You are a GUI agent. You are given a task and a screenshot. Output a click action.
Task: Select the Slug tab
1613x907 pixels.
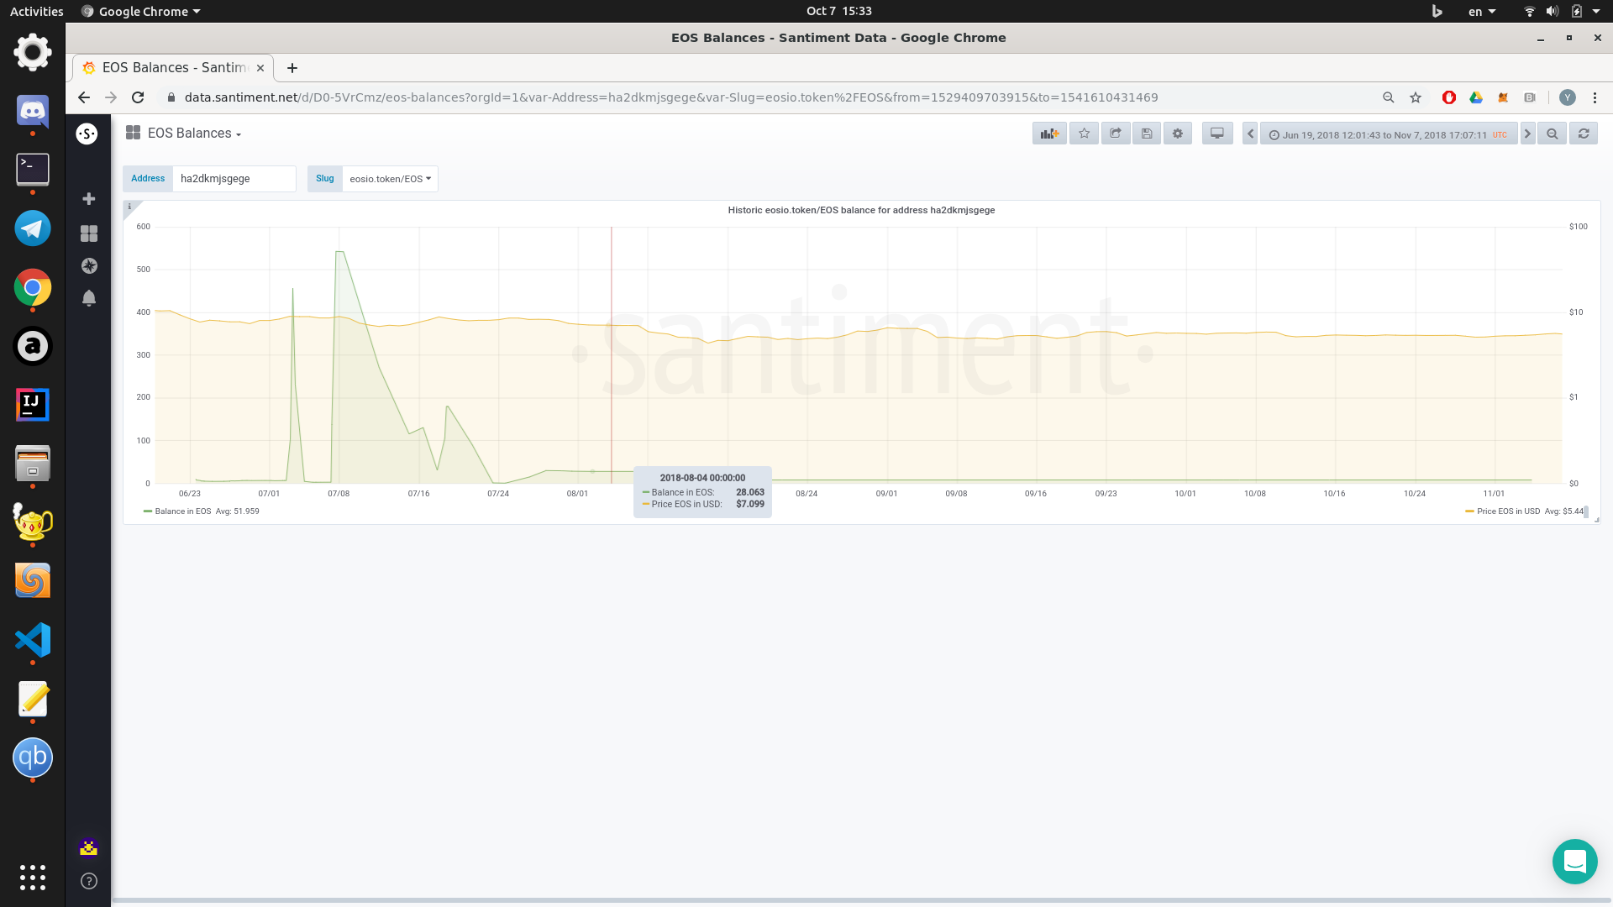pyautogui.click(x=323, y=178)
